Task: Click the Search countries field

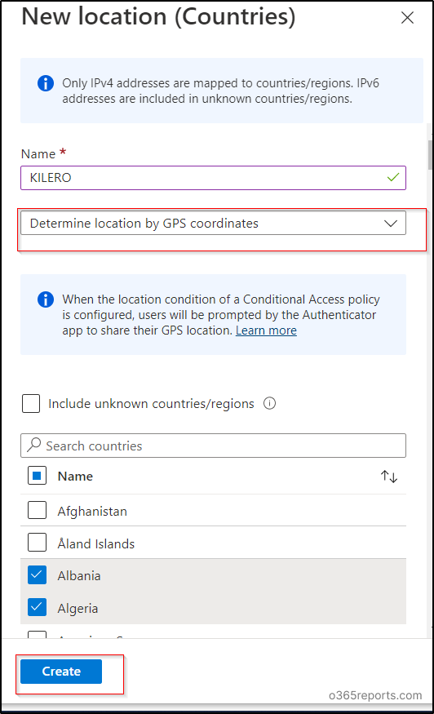Action: [x=213, y=446]
